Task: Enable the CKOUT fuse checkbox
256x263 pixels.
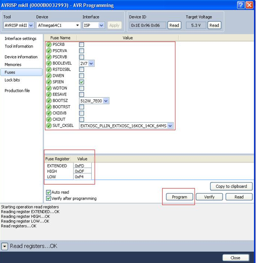Action: (82, 119)
